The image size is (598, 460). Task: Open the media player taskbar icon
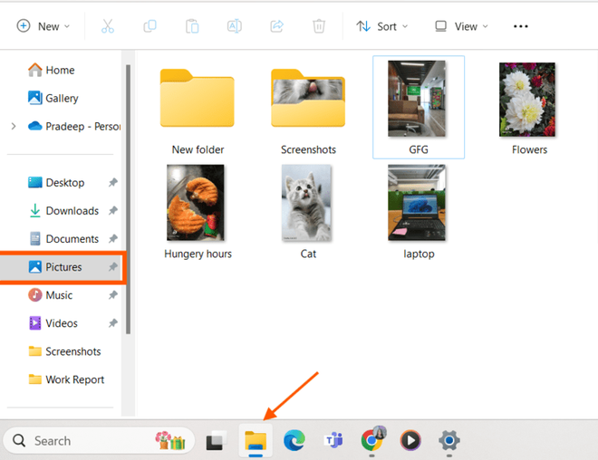tap(410, 441)
